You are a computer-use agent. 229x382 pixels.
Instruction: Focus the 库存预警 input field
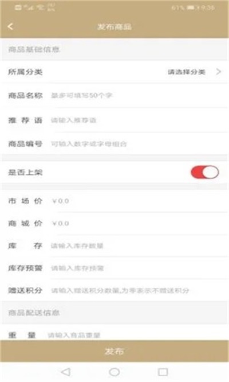pyautogui.click(x=139, y=268)
